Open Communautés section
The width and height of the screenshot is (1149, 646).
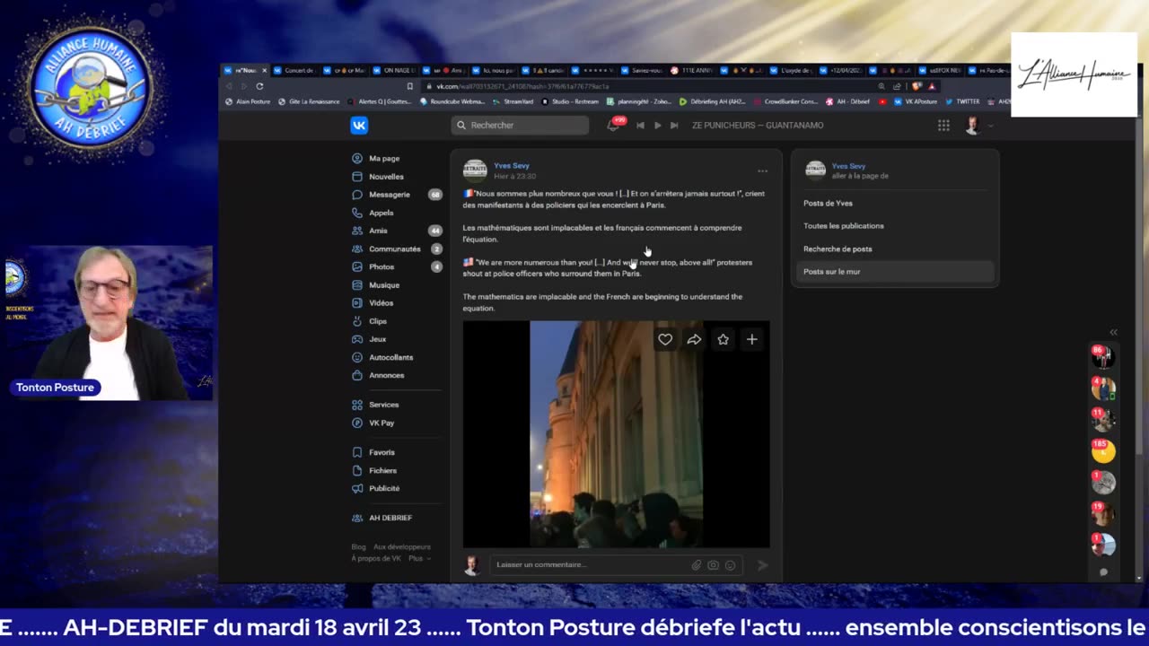[394, 249]
